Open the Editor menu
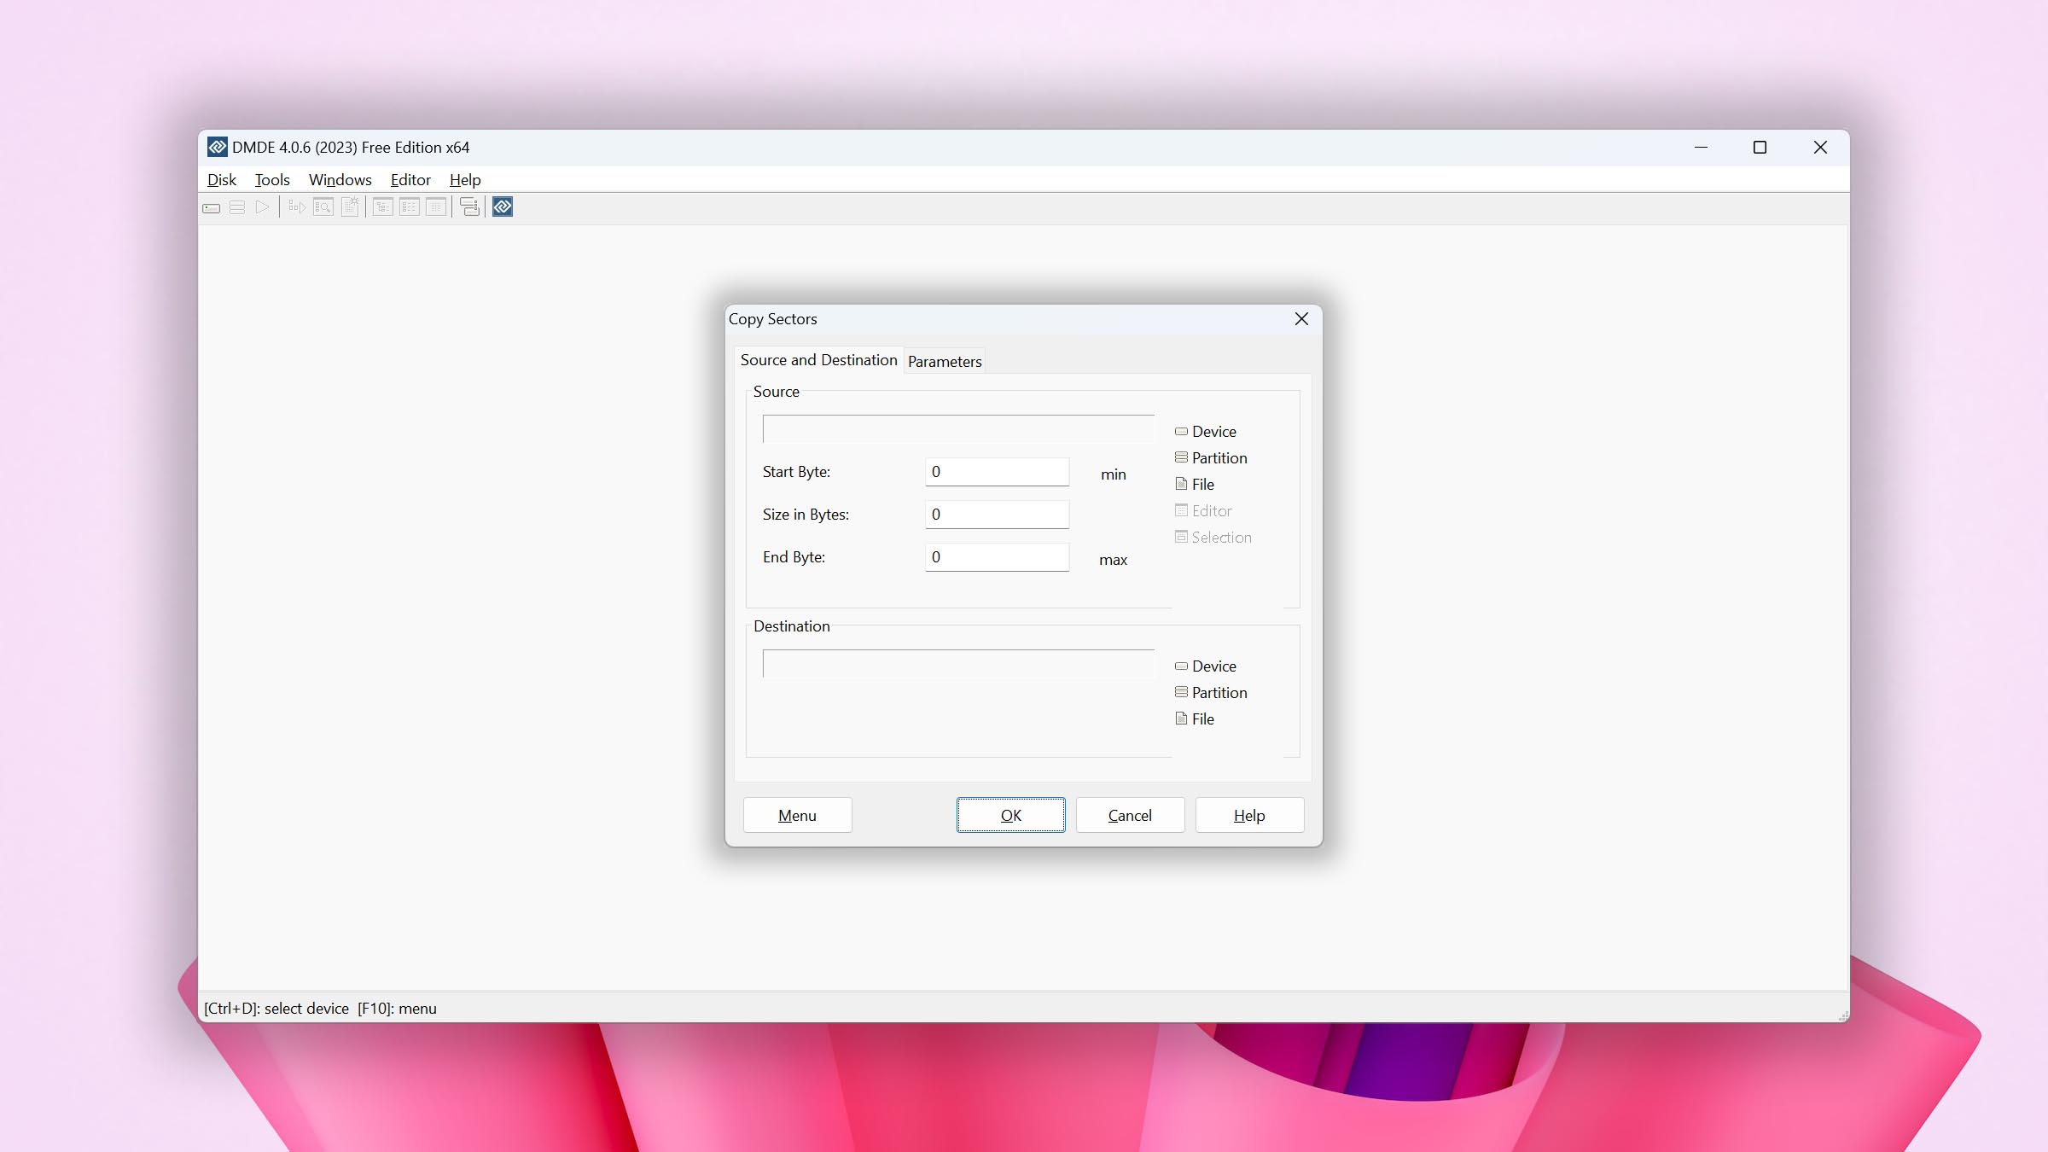 [410, 180]
